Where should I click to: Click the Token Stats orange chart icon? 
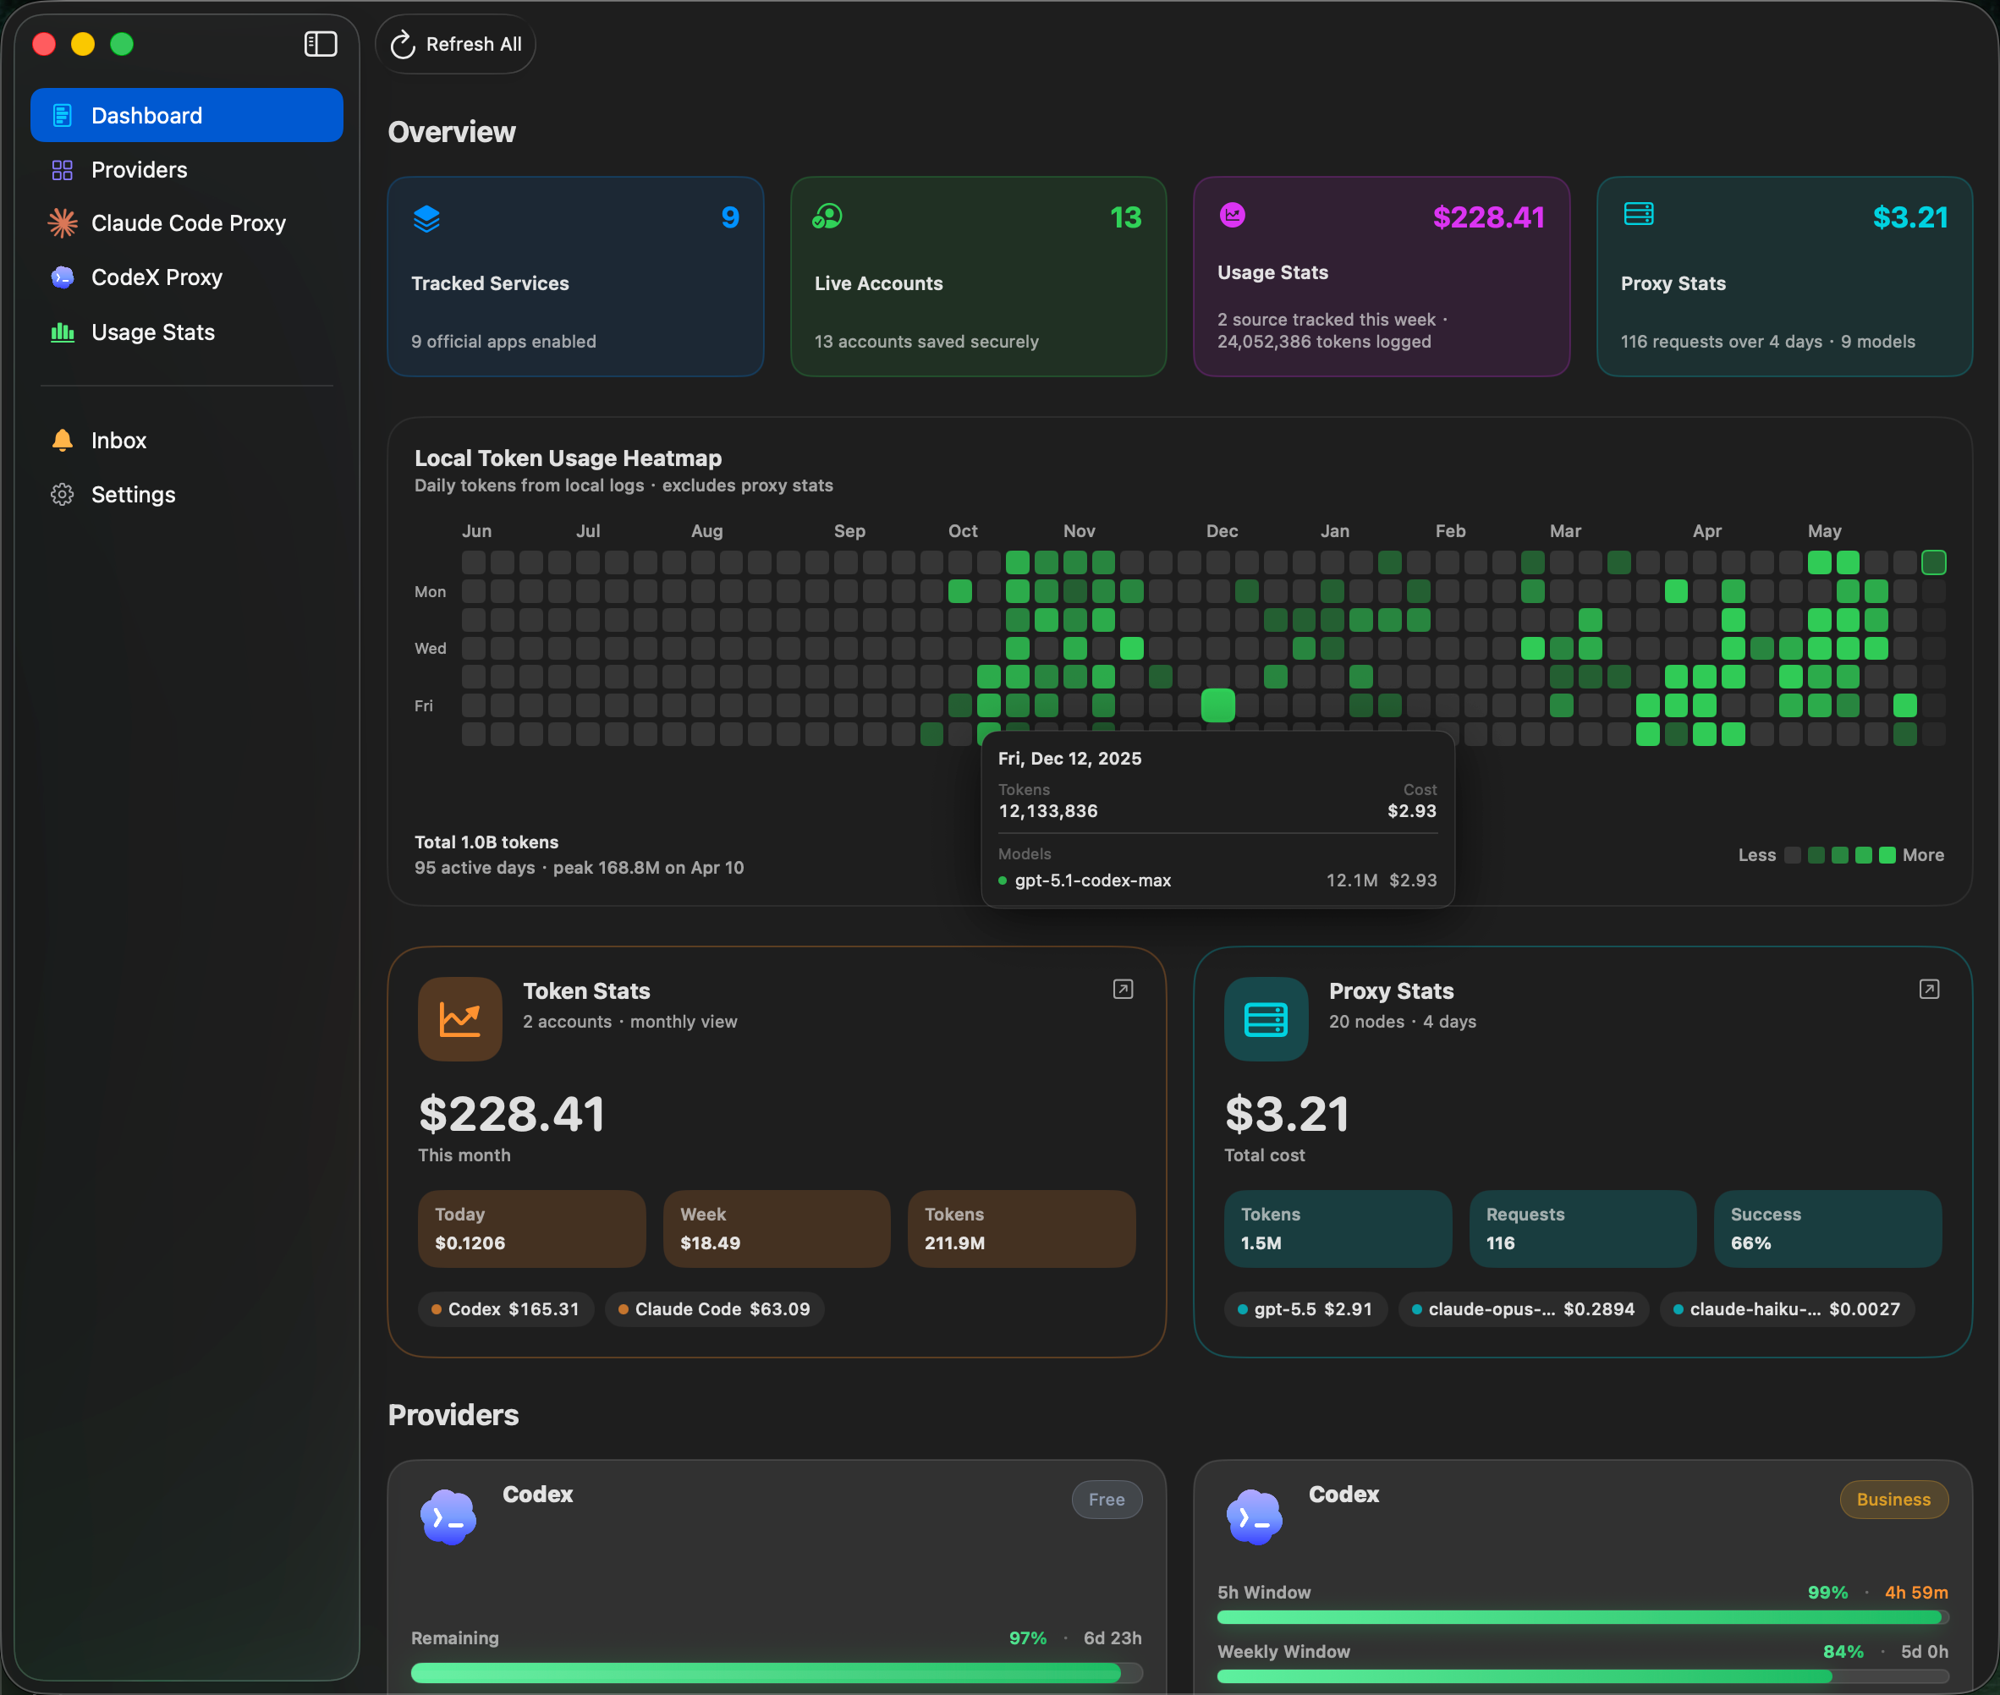tap(460, 1019)
